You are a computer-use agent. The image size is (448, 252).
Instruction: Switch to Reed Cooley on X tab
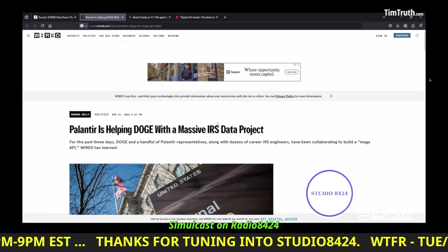(149, 17)
